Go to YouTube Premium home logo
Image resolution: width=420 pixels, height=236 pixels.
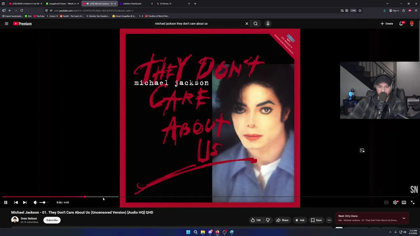click(x=22, y=24)
